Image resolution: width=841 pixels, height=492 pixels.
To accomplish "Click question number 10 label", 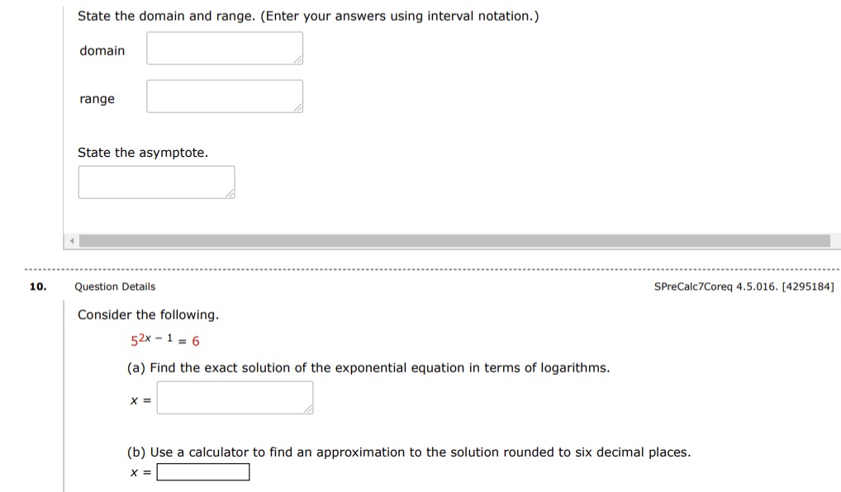I will 36,286.
